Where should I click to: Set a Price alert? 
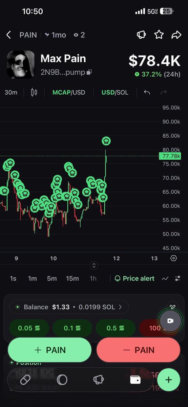(x=134, y=278)
